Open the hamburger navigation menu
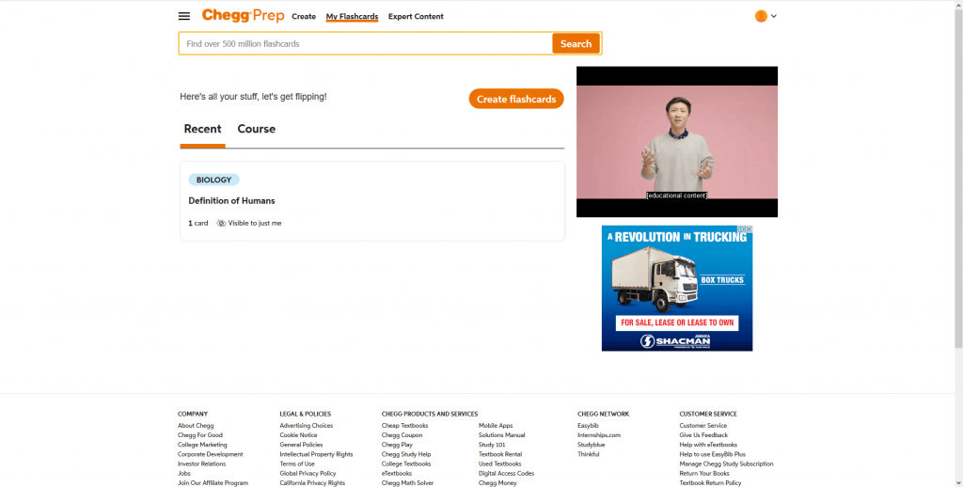 pos(184,16)
